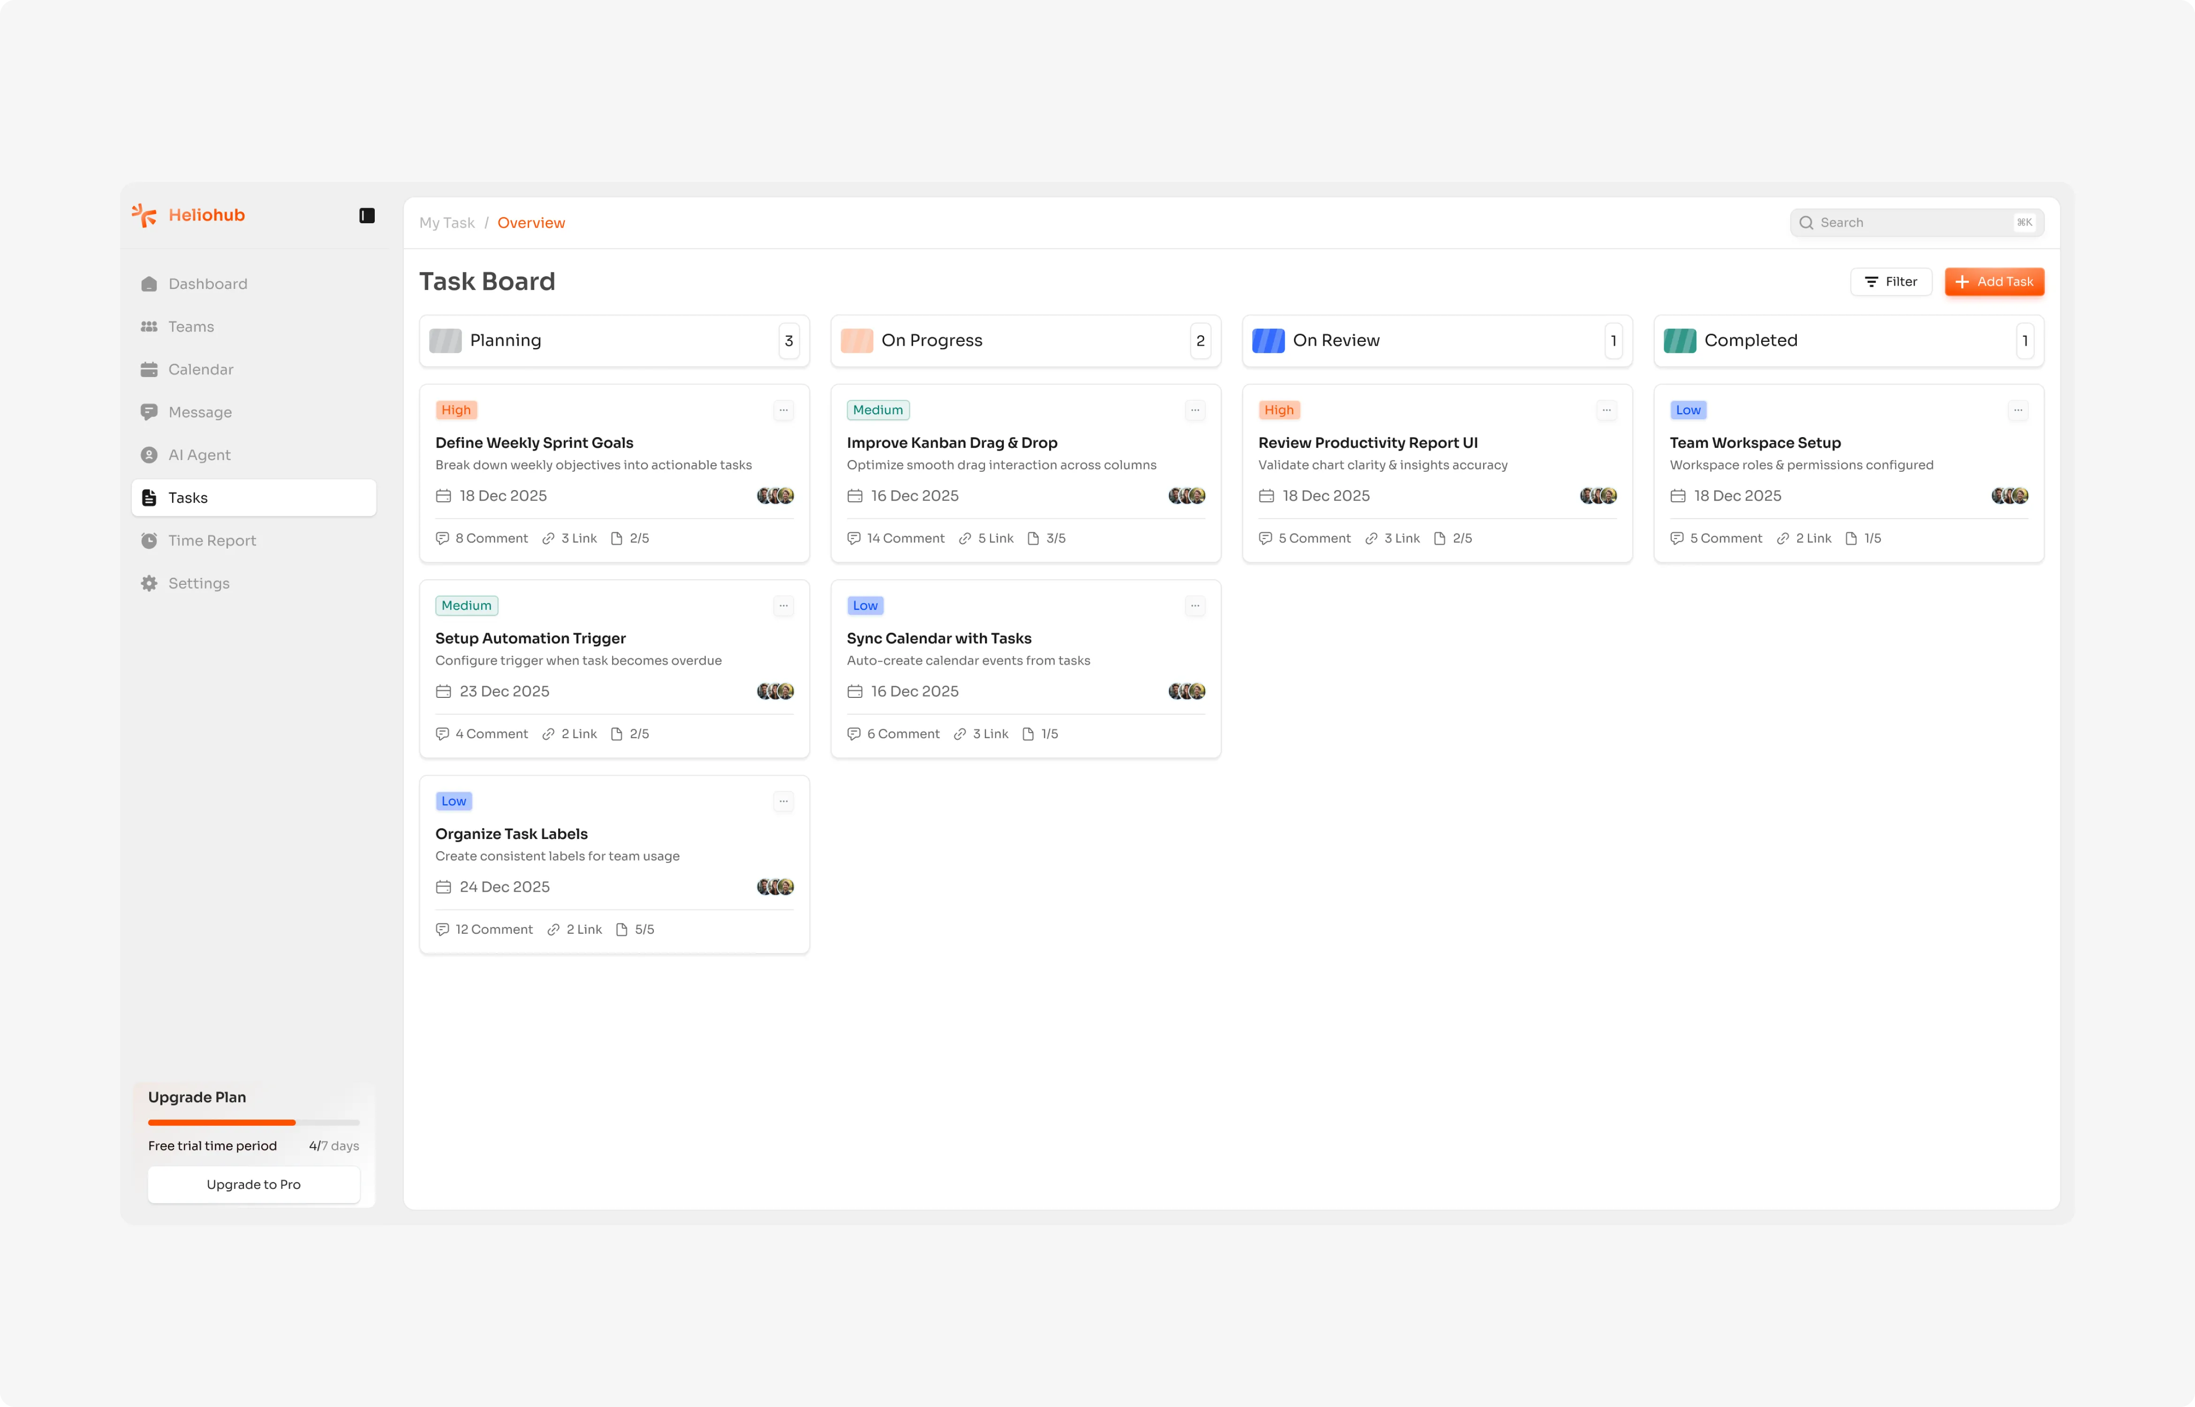Viewport: 2195px width, 1407px height.
Task: Open options menu on Review Productivity Report UI
Action: pos(1606,410)
